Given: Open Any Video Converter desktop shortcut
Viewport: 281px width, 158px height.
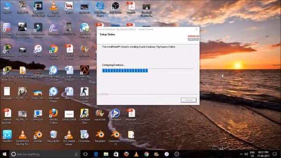Looking at the screenshot, I should tap(85, 30).
